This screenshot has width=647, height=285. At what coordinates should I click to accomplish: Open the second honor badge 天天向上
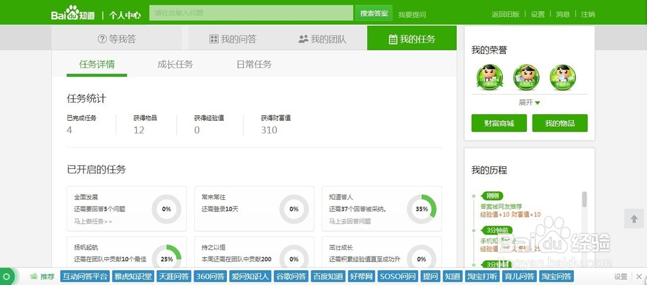(x=526, y=77)
